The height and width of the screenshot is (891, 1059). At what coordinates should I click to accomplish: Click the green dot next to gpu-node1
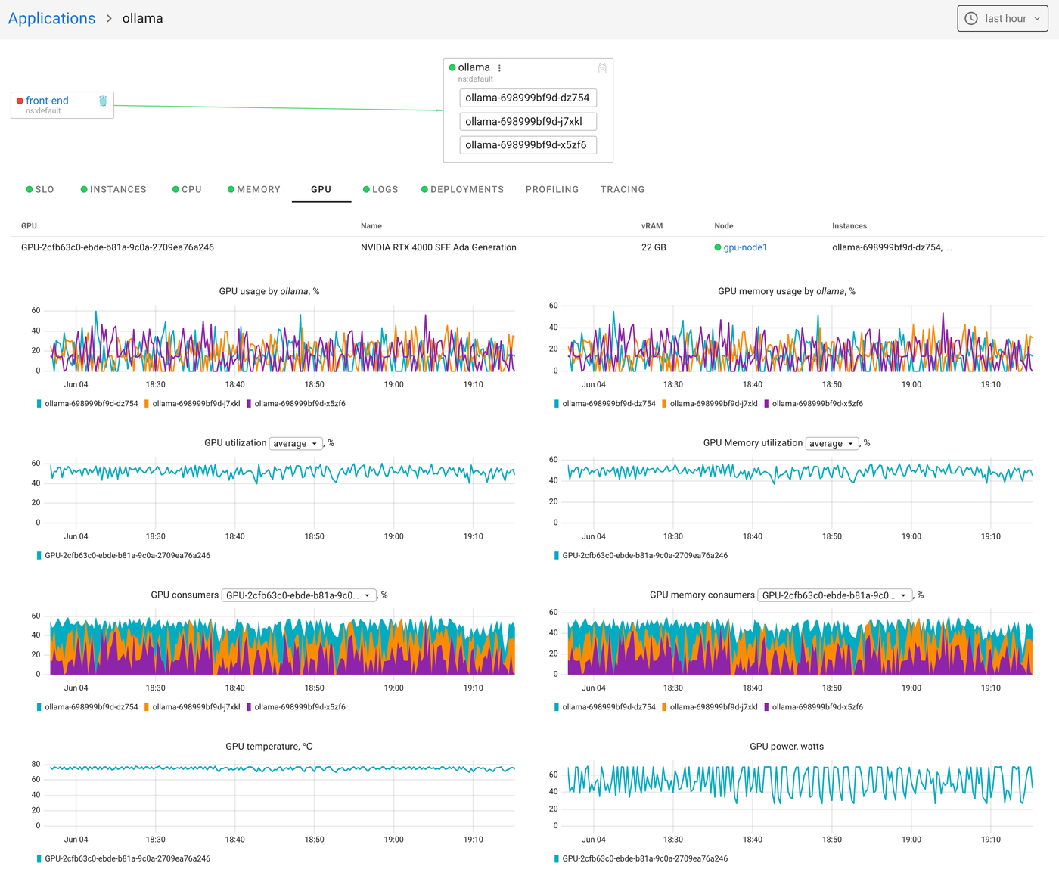[x=716, y=247]
